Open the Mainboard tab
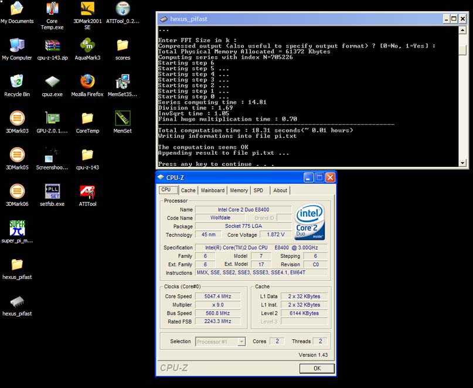This screenshot has height=388, width=473. point(213,190)
